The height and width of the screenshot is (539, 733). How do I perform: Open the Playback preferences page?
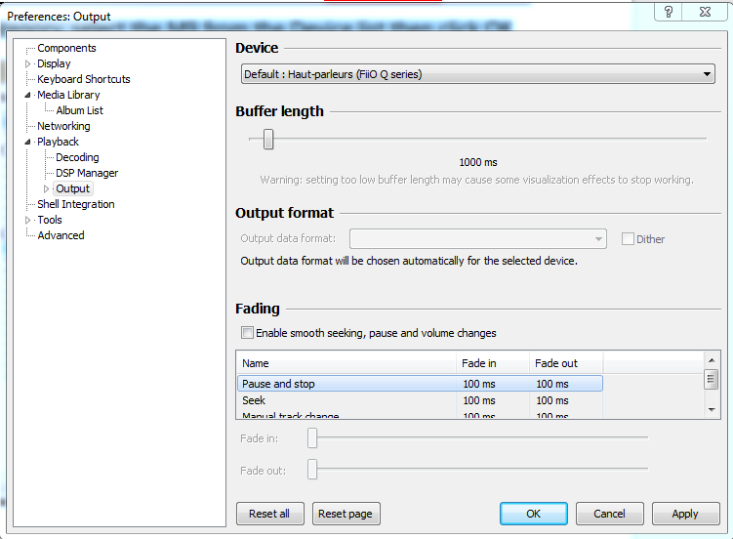[x=58, y=142]
